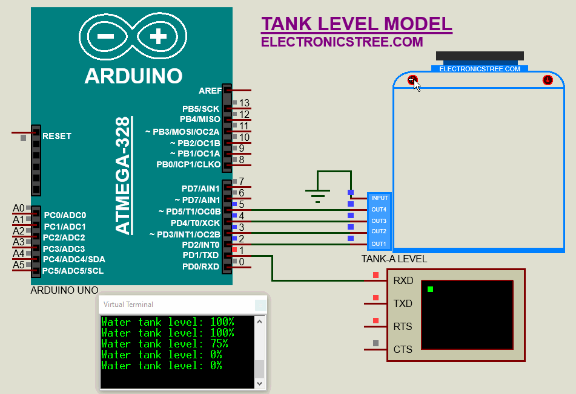Click the PD5/T1/OC0B pin label
The height and width of the screenshot is (394, 576).
tap(190, 212)
